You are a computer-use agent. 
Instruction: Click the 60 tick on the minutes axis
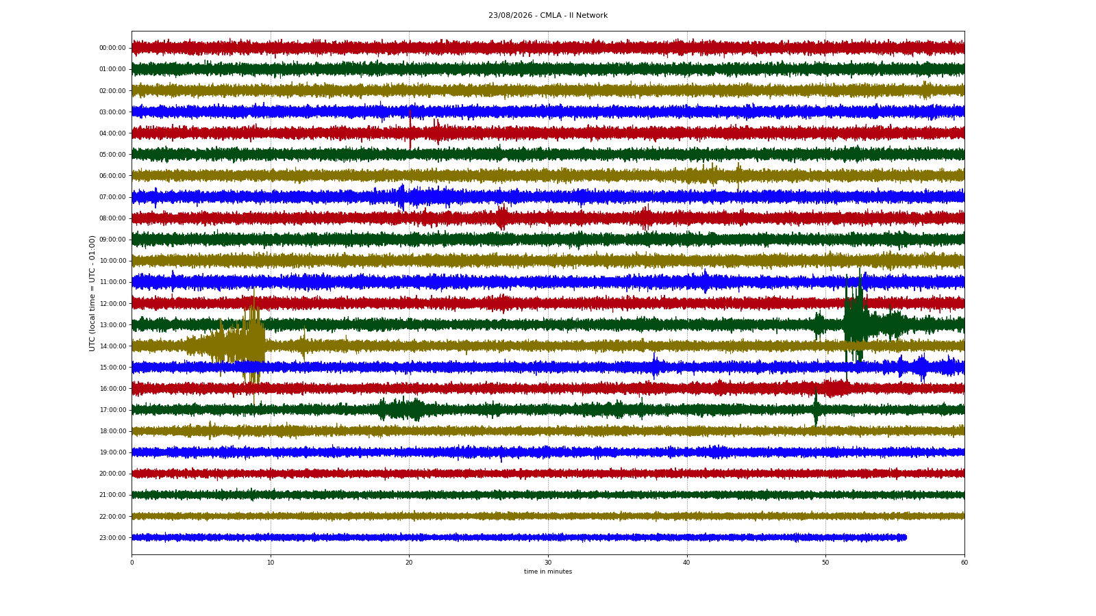[x=964, y=563]
